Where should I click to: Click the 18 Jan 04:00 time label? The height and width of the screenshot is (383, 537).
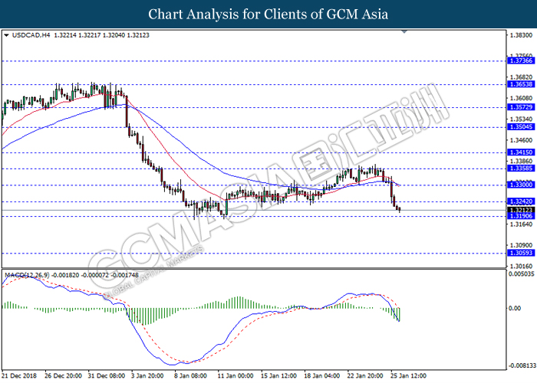tap(322, 376)
